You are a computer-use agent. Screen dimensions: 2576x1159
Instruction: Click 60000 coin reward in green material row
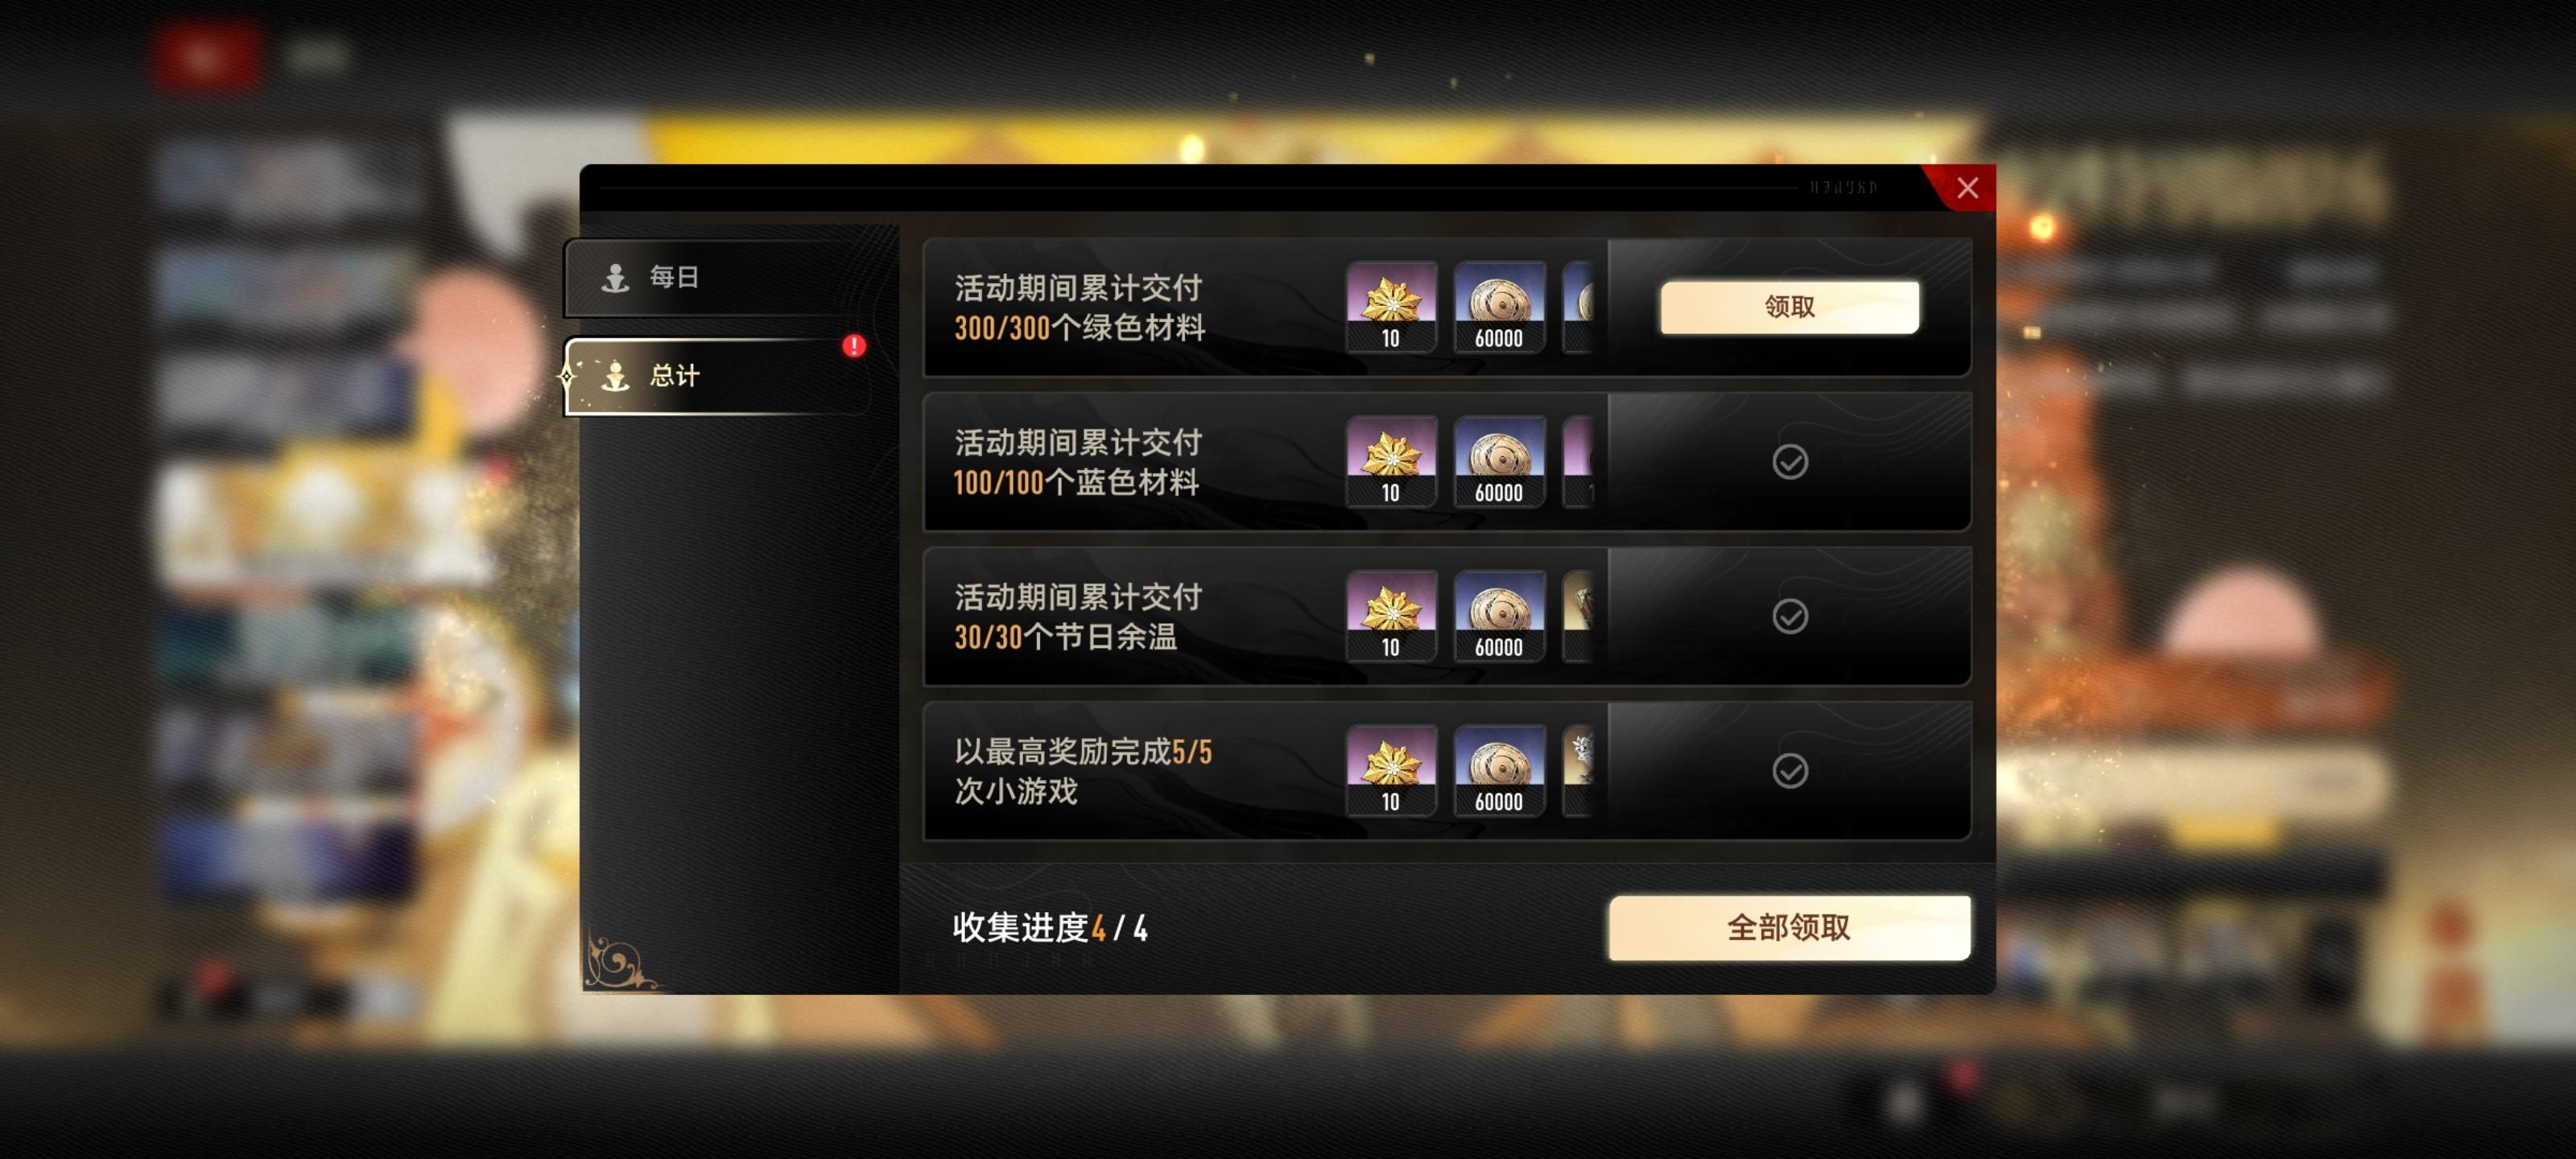(1498, 307)
